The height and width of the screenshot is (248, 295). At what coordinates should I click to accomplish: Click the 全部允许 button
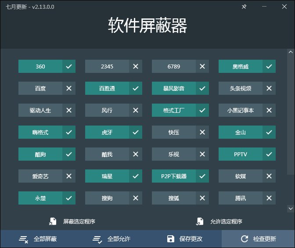coord(111,239)
